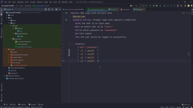Click the UTF-8 encoding status entry
The height and width of the screenshot is (108, 193).
click(x=172, y=107)
